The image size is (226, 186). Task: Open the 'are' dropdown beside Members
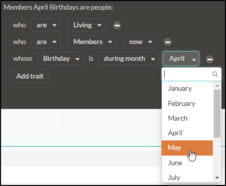pyautogui.click(x=46, y=42)
